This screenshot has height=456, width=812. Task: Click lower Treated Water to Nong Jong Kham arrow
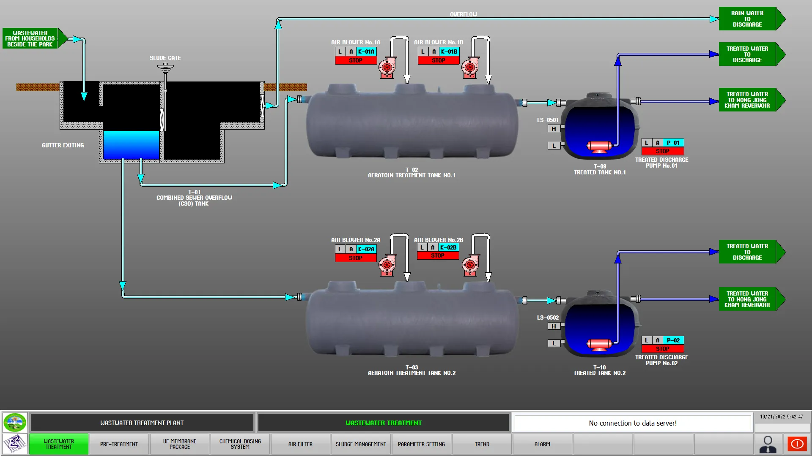coord(752,299)
